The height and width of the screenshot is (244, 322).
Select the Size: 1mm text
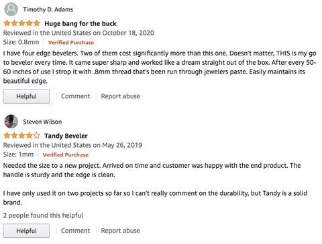[x=18, y=154]
